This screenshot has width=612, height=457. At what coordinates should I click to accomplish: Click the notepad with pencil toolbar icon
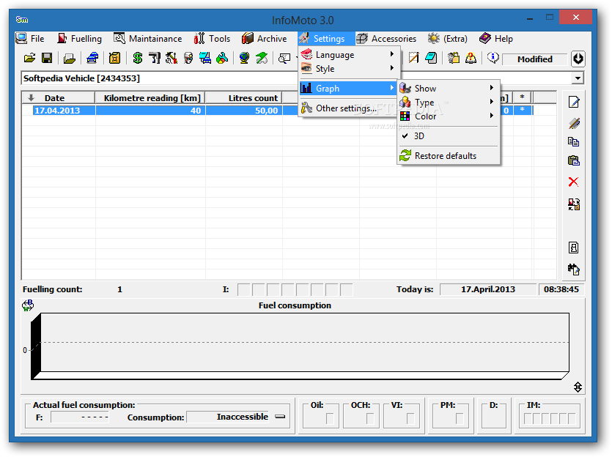tap(413, 59)
